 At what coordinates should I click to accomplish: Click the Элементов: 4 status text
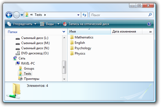click(37, 86)
